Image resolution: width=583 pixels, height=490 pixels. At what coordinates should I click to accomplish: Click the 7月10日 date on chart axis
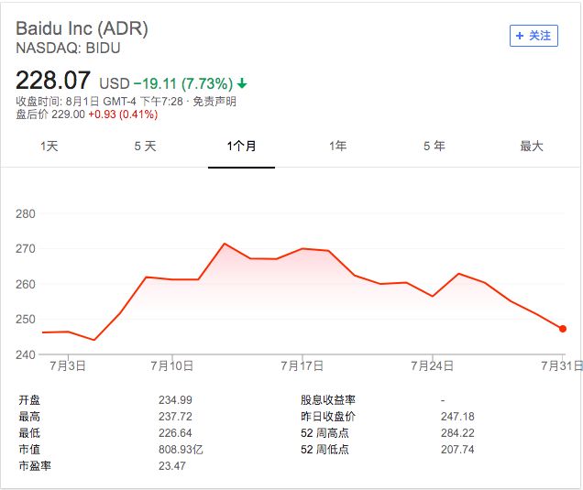coord(174,365)
